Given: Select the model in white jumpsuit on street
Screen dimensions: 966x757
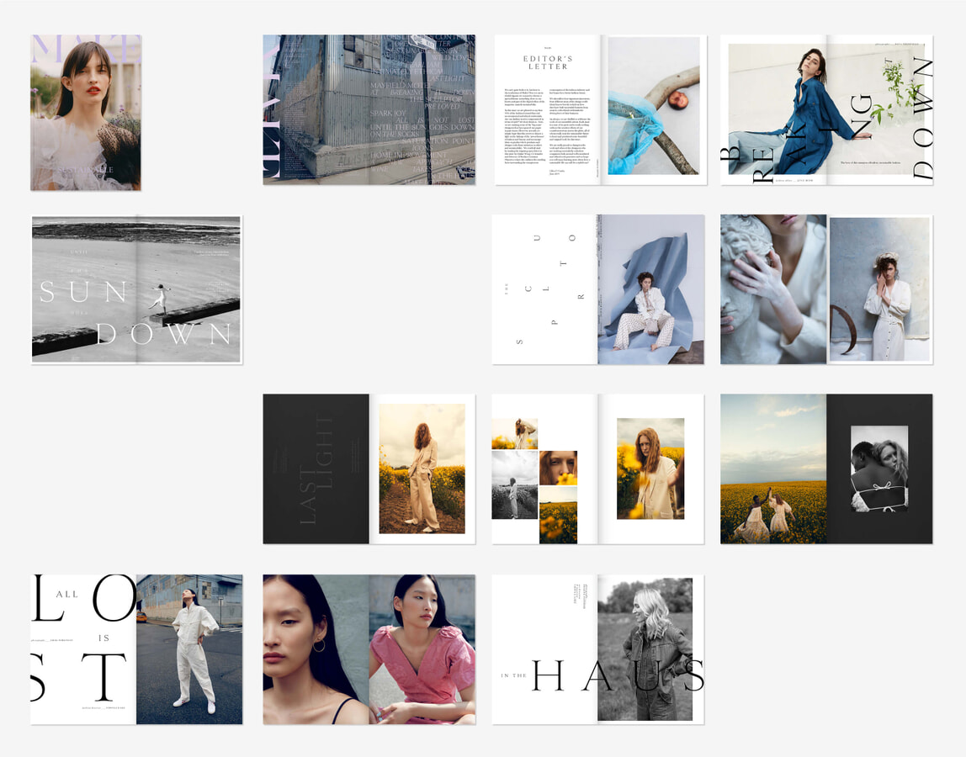Looking at the screenshot, I should [189, 649].
